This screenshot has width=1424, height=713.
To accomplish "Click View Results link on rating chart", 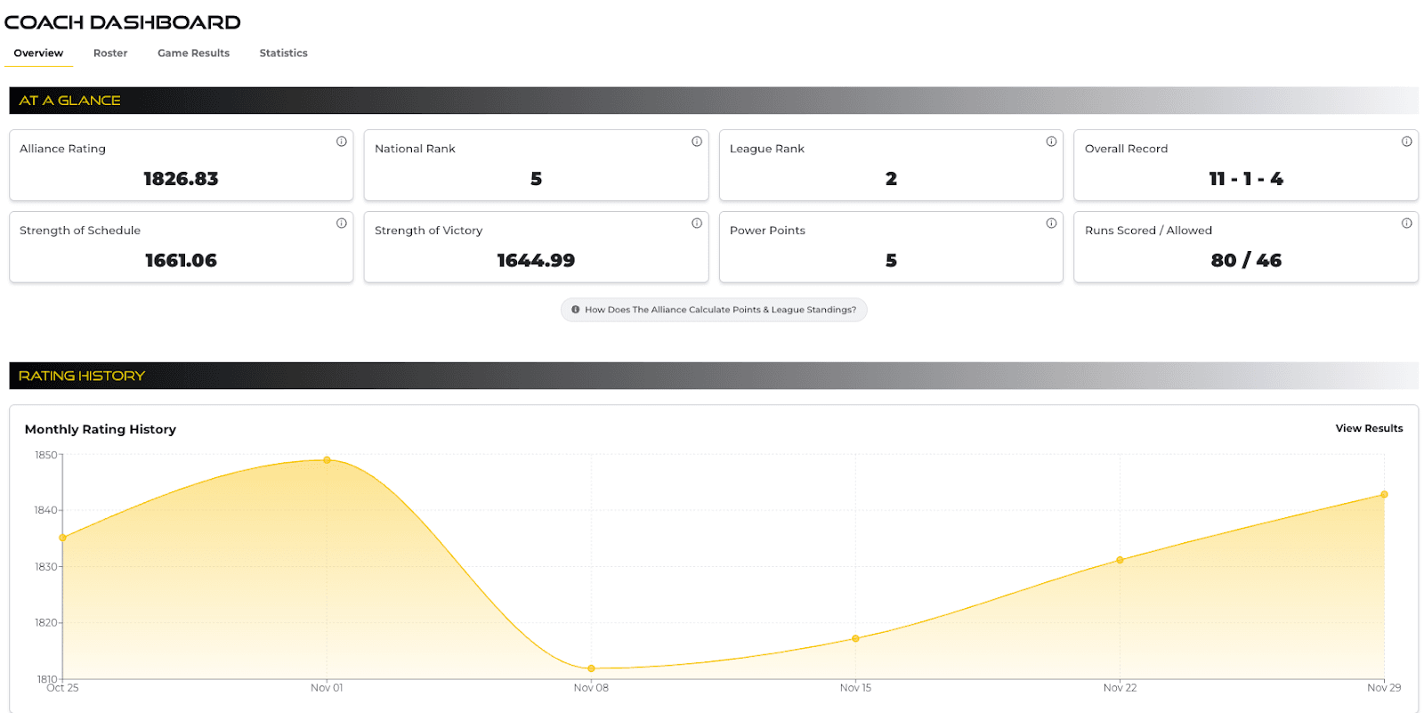I will 1369,428.
